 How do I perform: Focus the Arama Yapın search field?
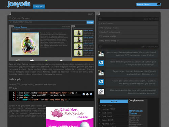(147, 4)
